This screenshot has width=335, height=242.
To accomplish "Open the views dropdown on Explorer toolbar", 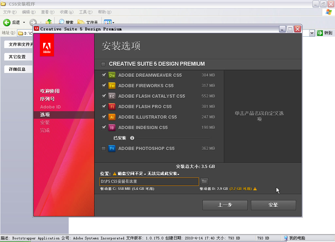I will pos(113,22).
